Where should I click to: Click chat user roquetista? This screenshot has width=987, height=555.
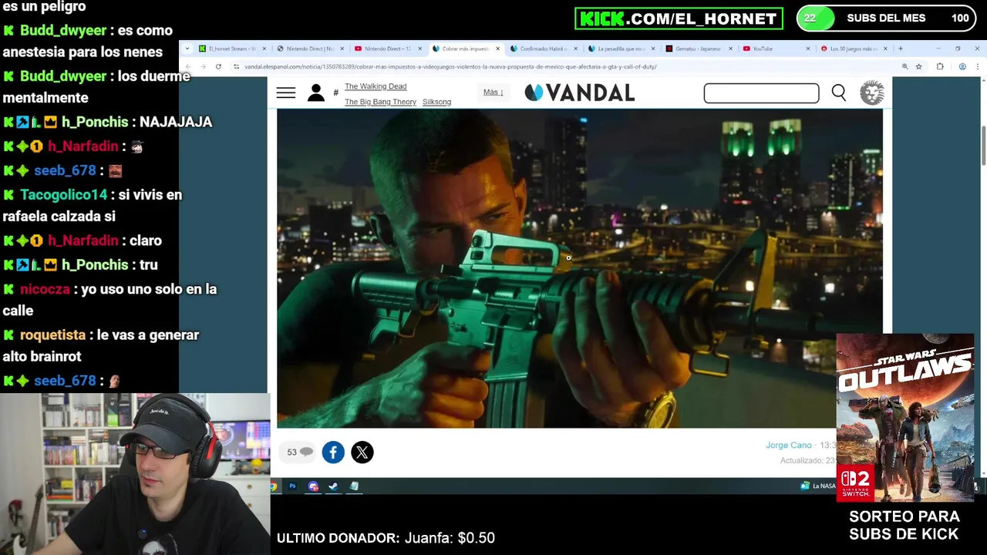[x=52, y=335]
